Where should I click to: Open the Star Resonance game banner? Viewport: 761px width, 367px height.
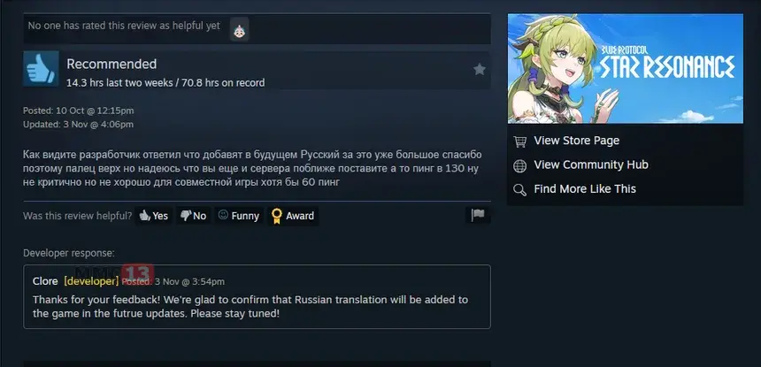(625, 68)
